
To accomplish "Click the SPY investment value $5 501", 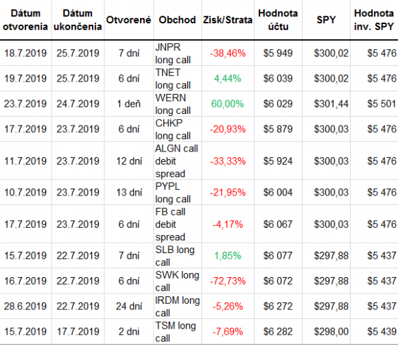I will click(x=382, y=104).
